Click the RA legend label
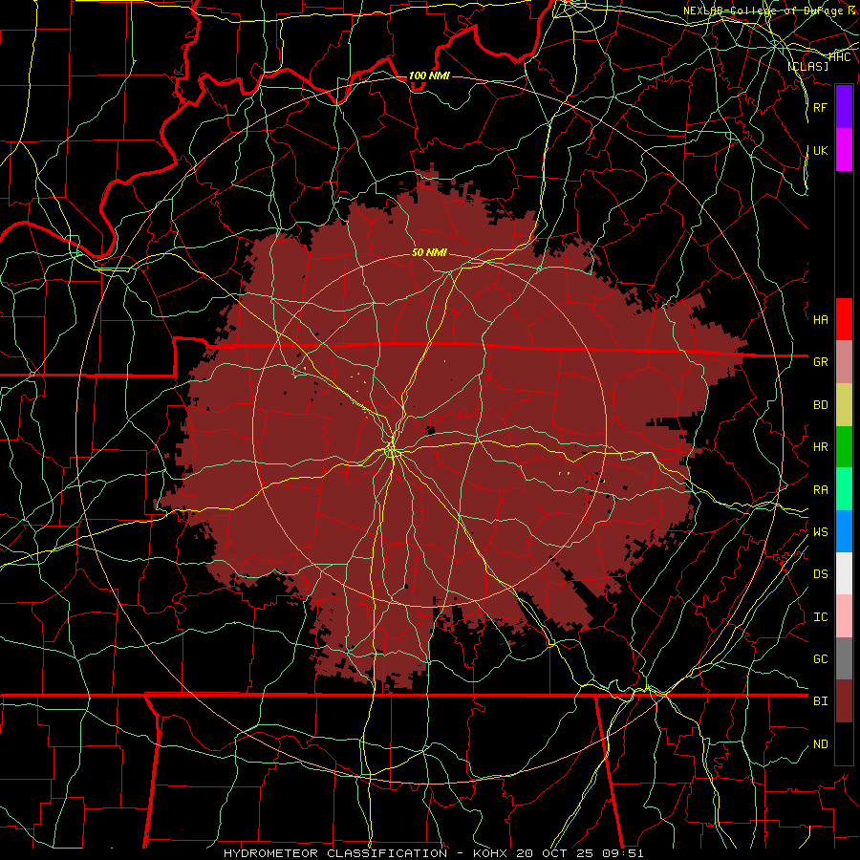The height and width of the screenshot is (860, 860). pos(820,490)
